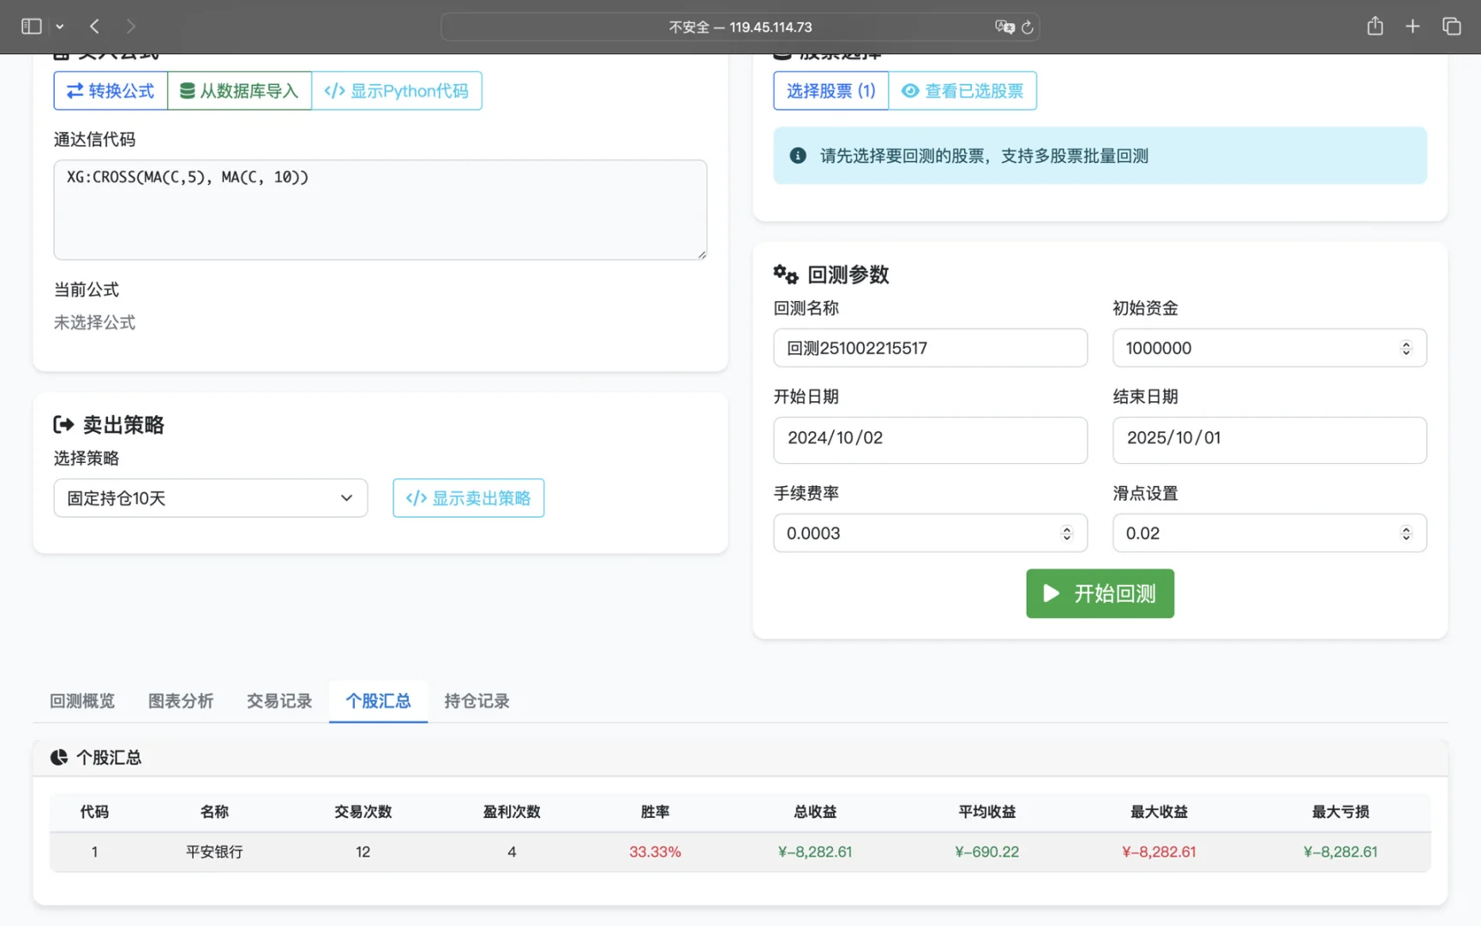Switch to the 交易记录 tab
Viewport: 1481px width, 926px height.
[279, 701]
